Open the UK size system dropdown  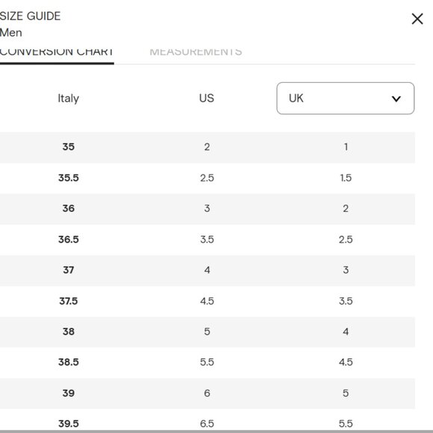(x=345, y=98)
